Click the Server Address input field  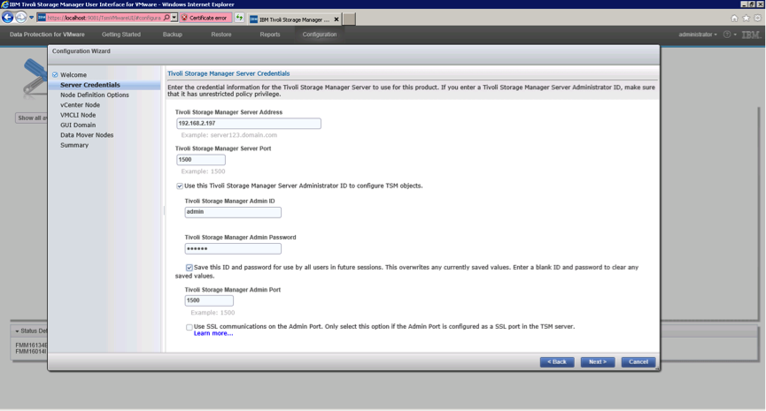[x=249, y=124]
